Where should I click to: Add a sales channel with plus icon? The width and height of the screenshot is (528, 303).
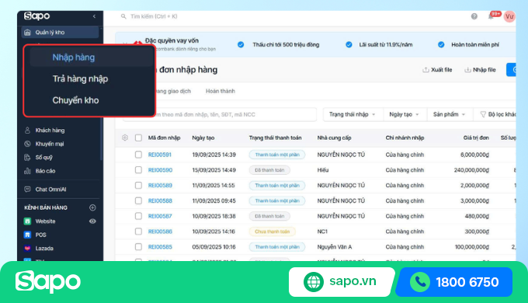click(92, 207)
